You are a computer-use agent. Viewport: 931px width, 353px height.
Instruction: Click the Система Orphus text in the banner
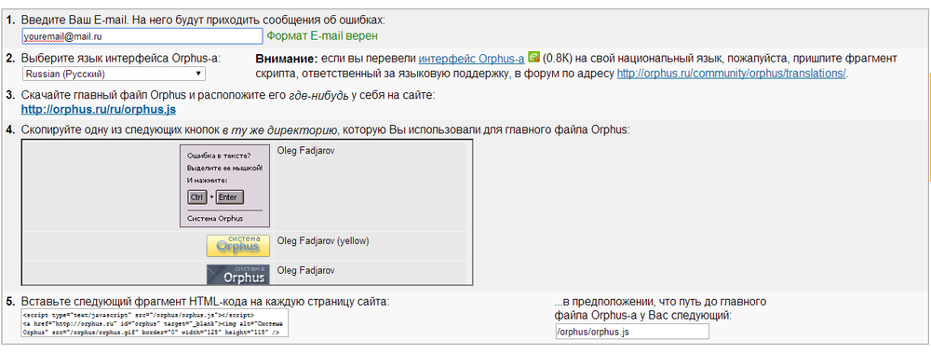point(215,218)
